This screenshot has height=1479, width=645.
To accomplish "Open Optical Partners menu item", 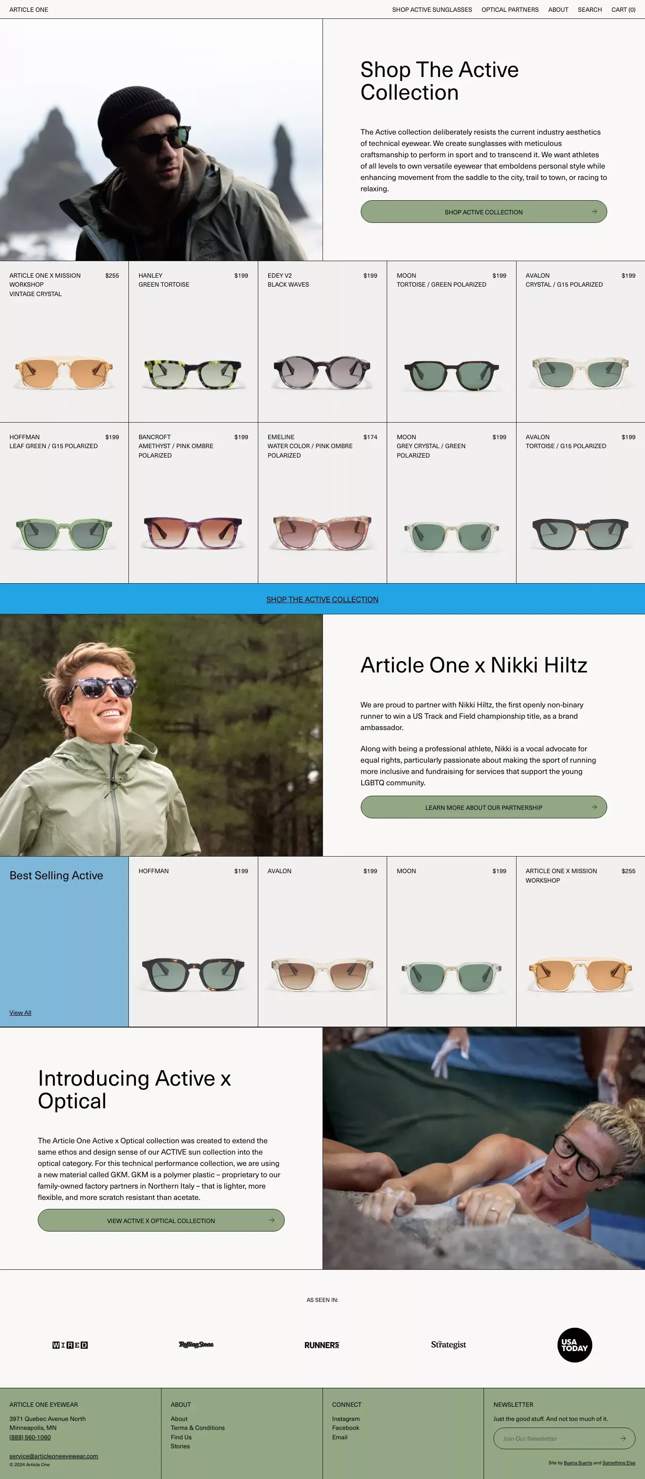I will (510, 10).
